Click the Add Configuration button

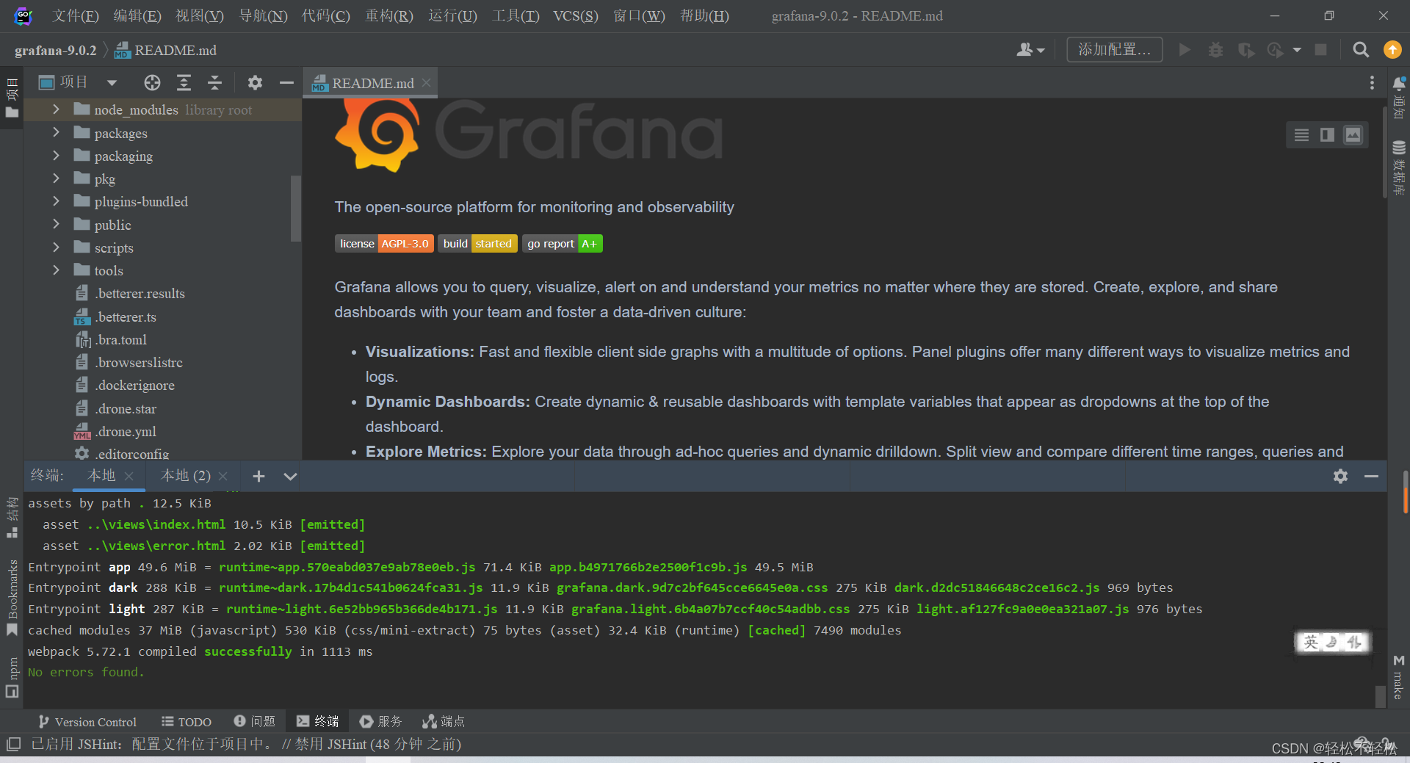tap(1114, 50)
